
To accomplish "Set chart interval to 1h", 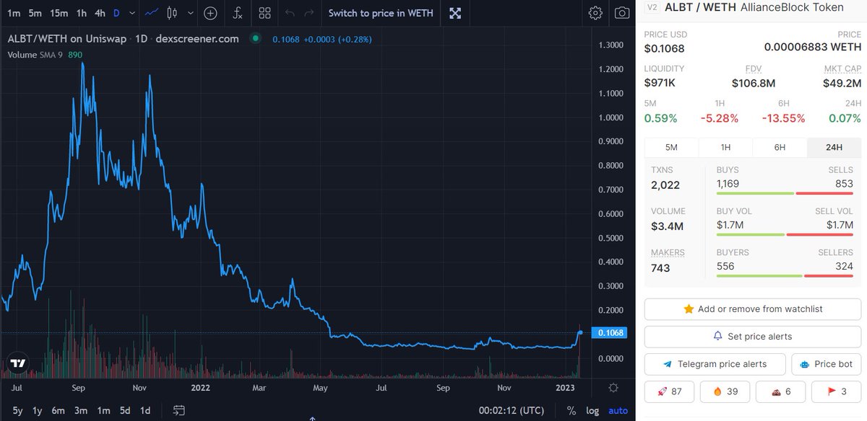I will pos(82,13).
